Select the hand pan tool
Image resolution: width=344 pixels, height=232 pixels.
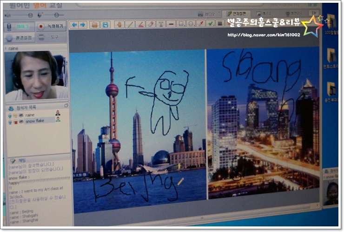[x=119, y=24]
